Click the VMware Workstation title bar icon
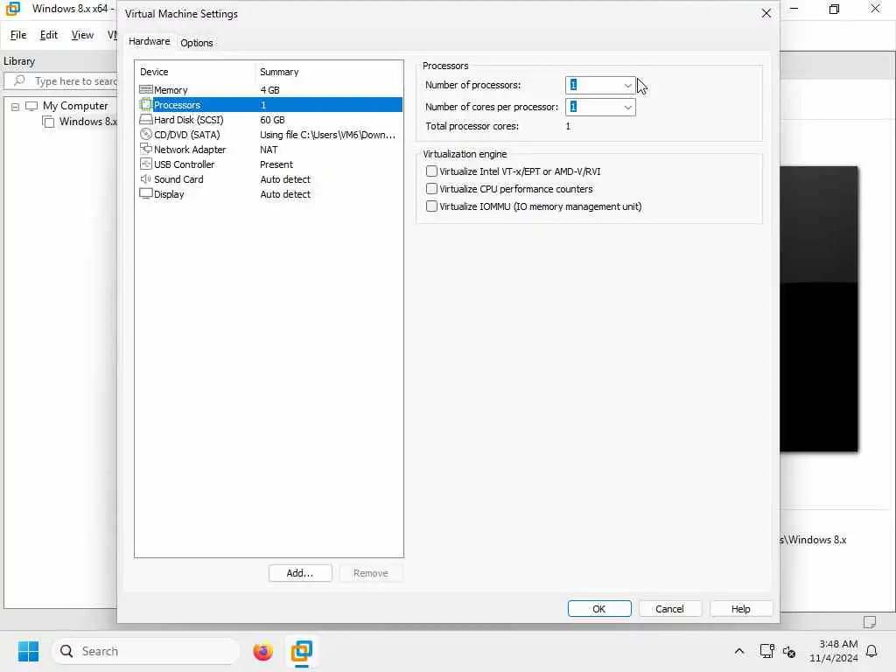 [x=12, y=9]
